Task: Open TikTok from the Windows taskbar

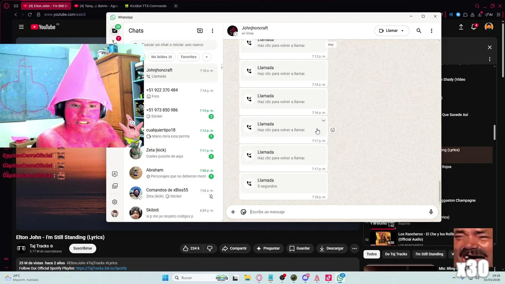Action: pyautogui.click(x=328, y=278)
